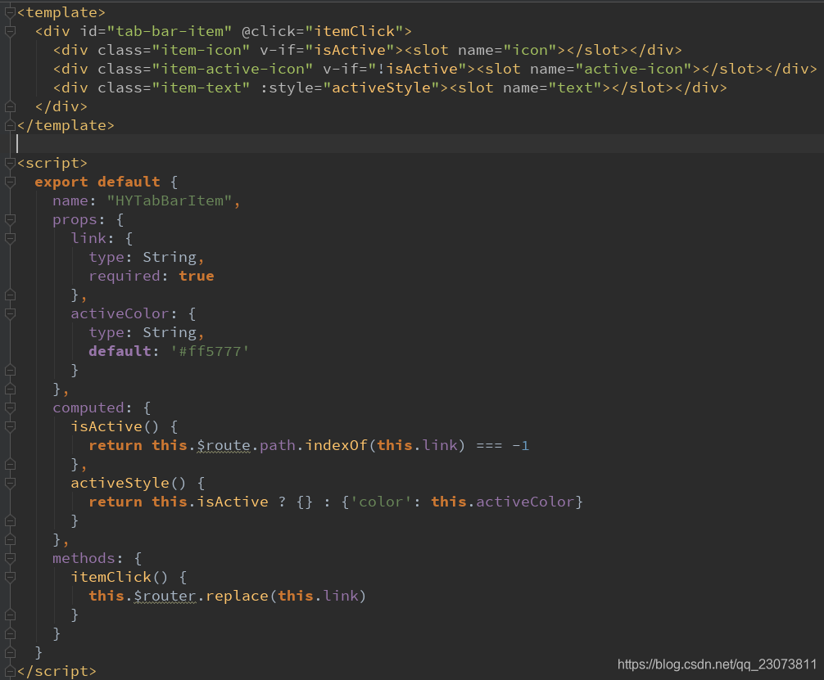Click the export keyword
The height and width of the screenshot is (680, 824).
tap(61, 182)
